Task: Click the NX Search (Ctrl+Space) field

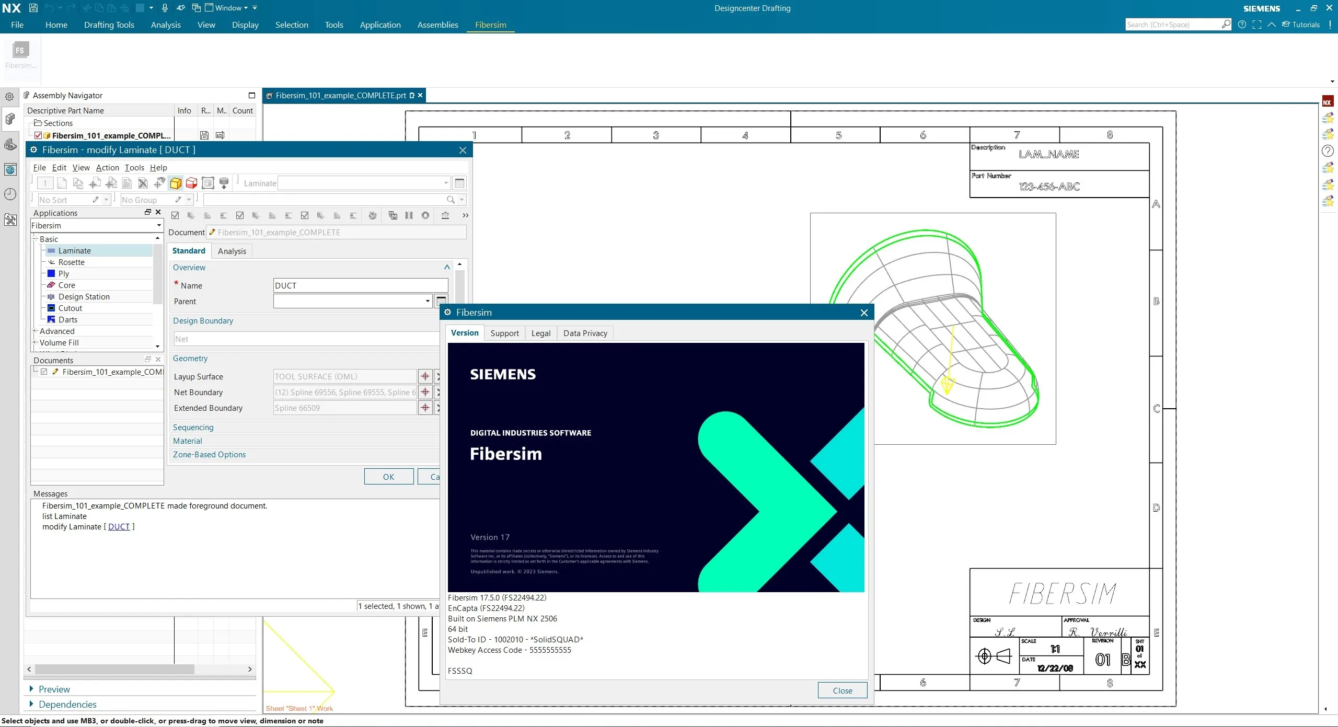Action: (x=1173, y=25)
